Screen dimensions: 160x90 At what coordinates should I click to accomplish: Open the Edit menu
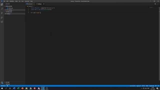click(7, 1)
